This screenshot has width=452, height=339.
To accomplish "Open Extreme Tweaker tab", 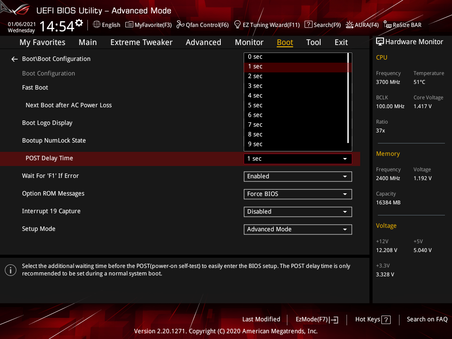I will click(141, 42).
